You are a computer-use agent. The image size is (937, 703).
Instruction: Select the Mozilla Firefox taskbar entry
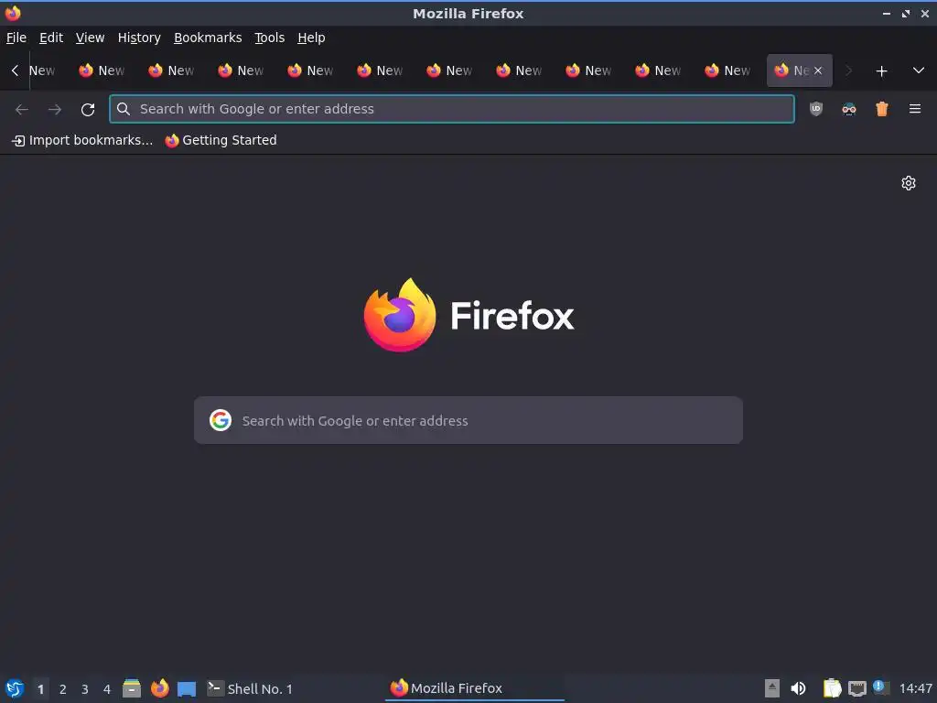coord(475,688)
